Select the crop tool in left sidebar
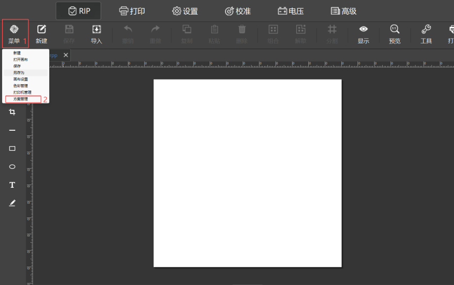 pyautogui.click(x=12, y=112)
